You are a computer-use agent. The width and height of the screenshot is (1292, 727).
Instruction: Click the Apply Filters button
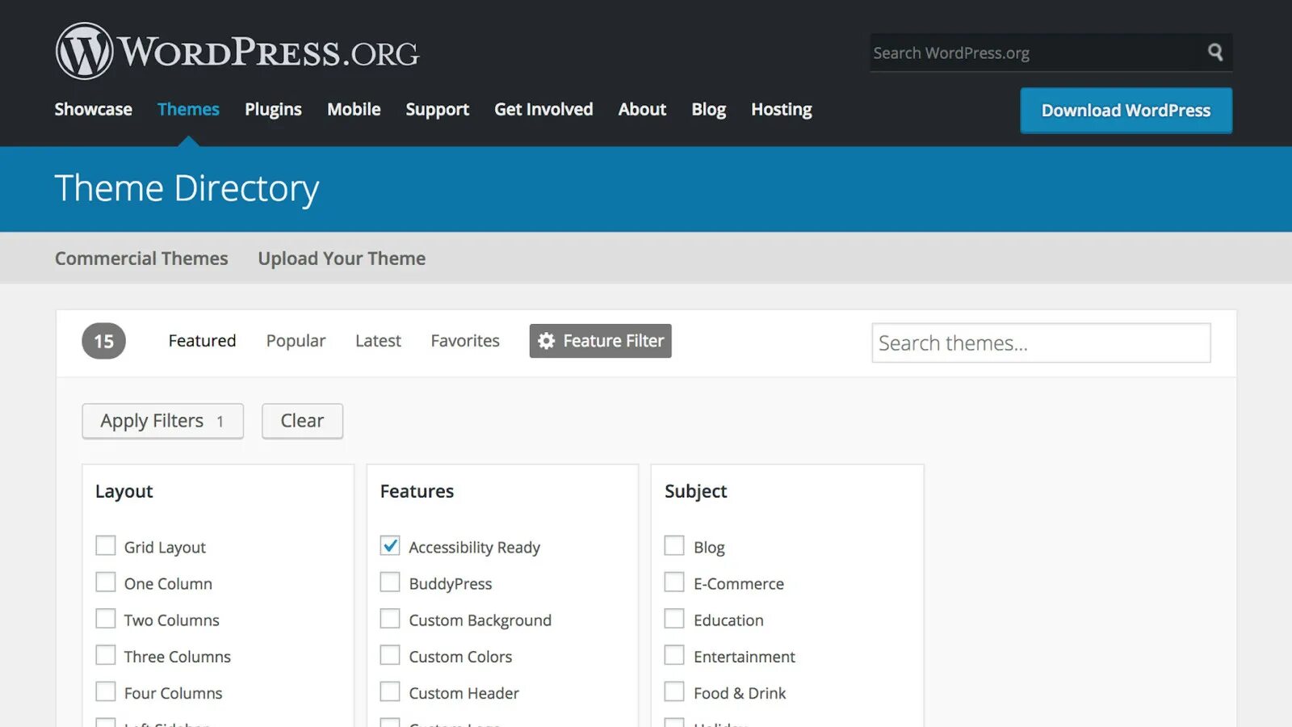tap(162, 421)
